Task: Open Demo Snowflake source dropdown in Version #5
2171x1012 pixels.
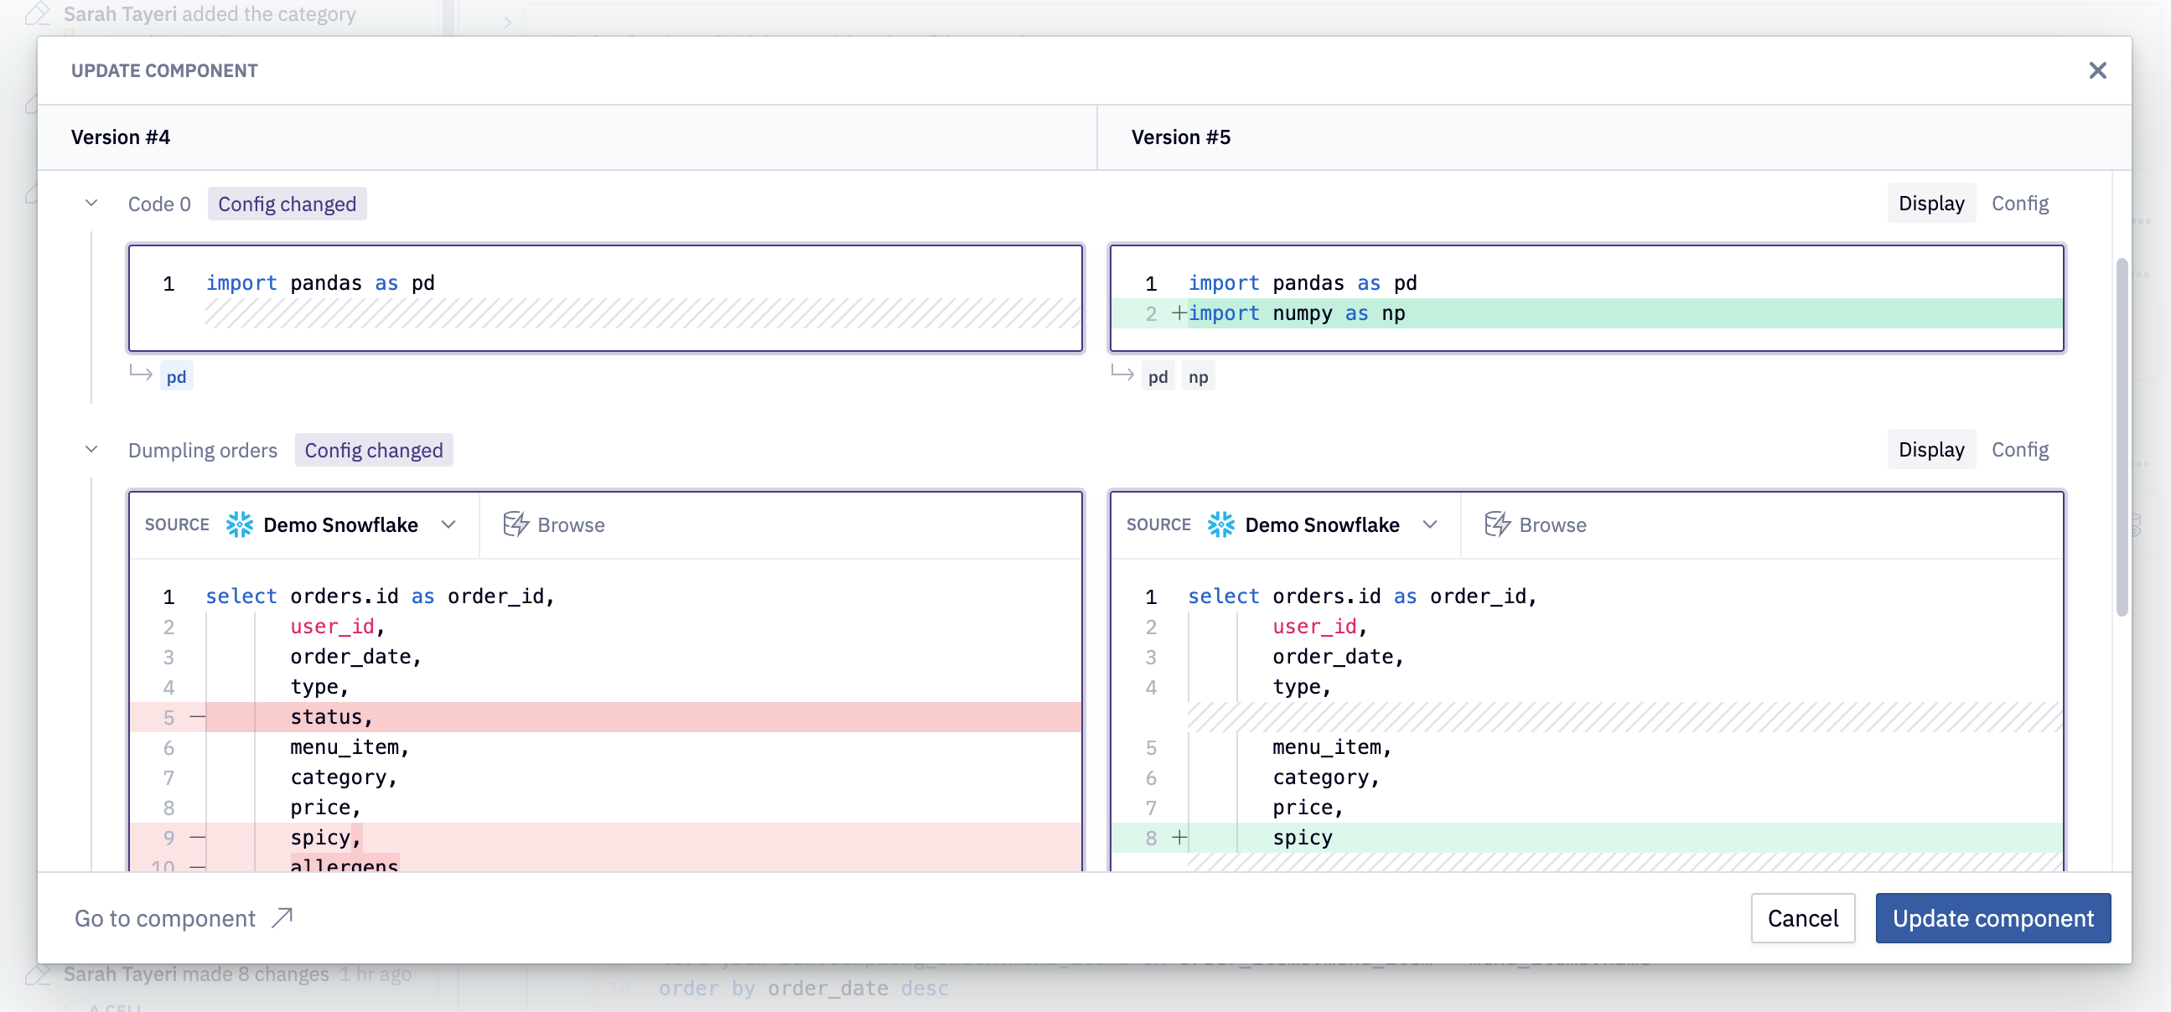Action: pos(1429,525)
